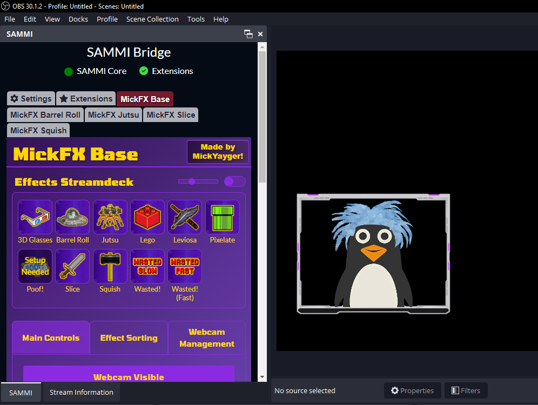Trigger the Slice sword effect icon

(x=72, y=266)
